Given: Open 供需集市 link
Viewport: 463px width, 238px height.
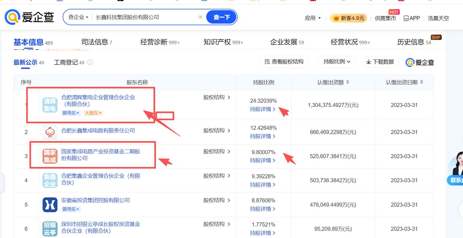Looking at the screenshot, I should (385, 18).
